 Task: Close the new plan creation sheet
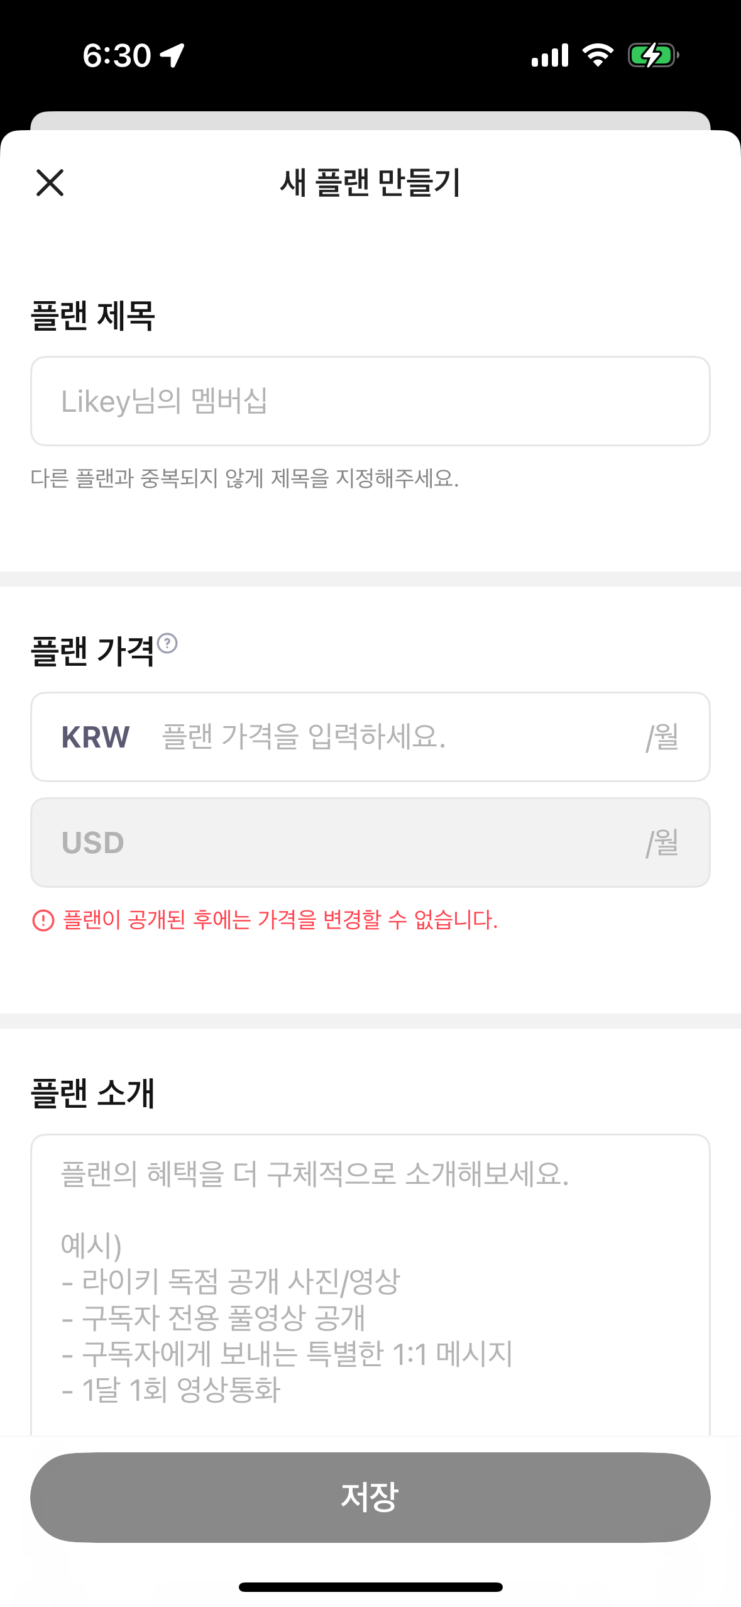click(50, 183)
